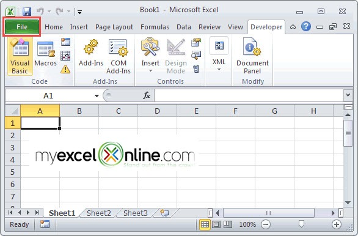Screen dimensions: 358x236
Task: Switch to Normal view in status bar
Action: [x=205, y=224]
